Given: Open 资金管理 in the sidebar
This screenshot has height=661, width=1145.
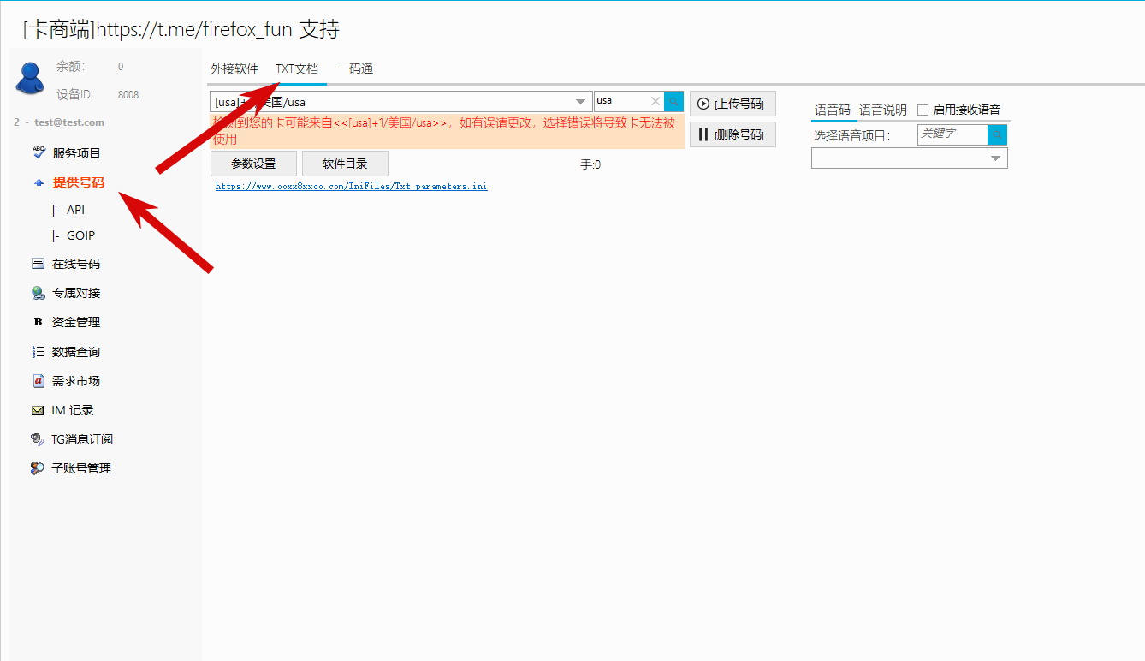Looking at the screenshot, I should [76, 322].
